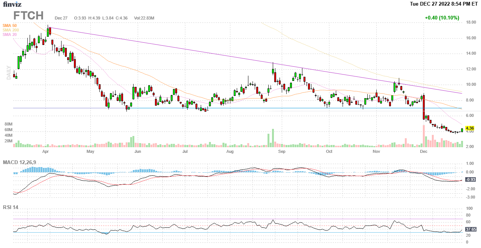
Task: Click the yellow 4.36 current price tag
Action: coord(470,128)
